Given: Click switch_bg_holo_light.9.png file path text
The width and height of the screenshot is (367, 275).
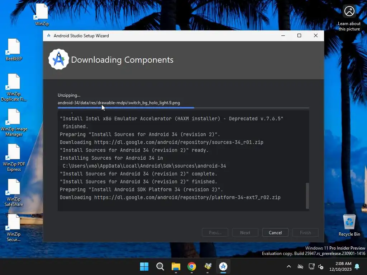Looking at the screenshot, I should click(x=119, y=103).
